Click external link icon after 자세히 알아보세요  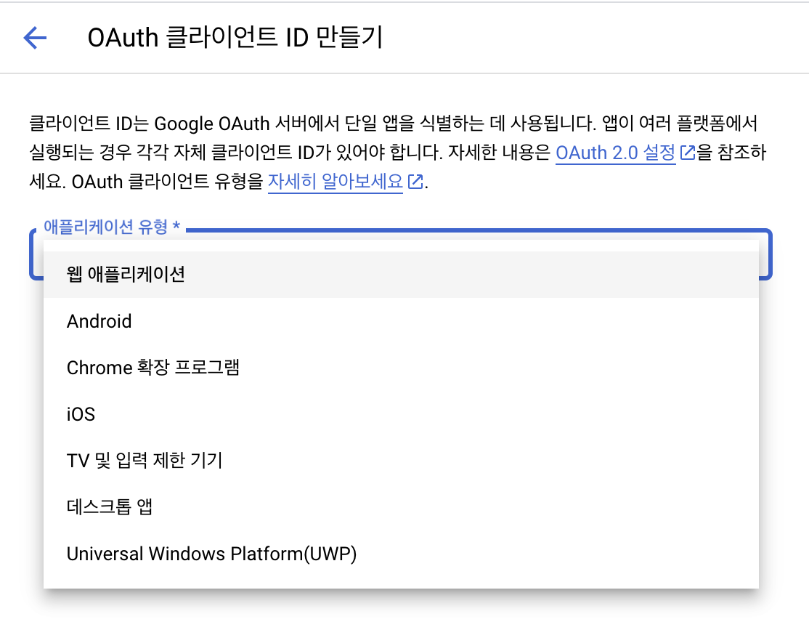[415, 182]
